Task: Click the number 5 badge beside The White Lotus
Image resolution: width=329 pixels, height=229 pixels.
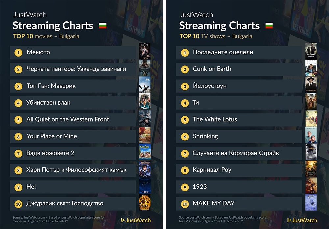Action: pos(185,120)
